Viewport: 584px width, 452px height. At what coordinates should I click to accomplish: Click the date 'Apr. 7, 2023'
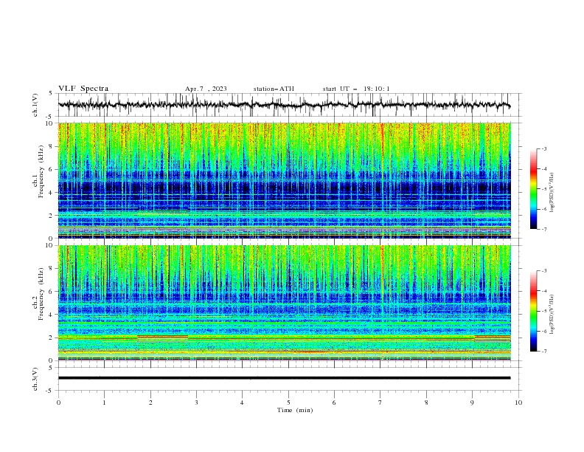pyautogui.click(x=206, y=89)
